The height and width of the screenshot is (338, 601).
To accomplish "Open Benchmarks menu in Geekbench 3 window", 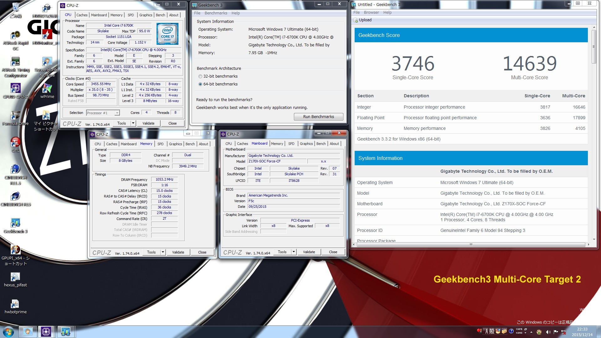I will pyautogui.click(x=216, y=13).
